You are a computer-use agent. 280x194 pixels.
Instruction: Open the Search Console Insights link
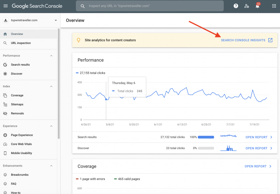click(243, 40)
